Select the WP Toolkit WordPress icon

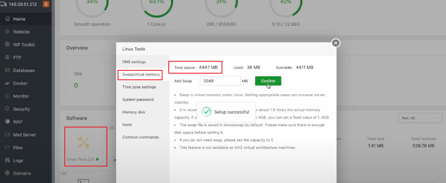[x=7, y=44]
